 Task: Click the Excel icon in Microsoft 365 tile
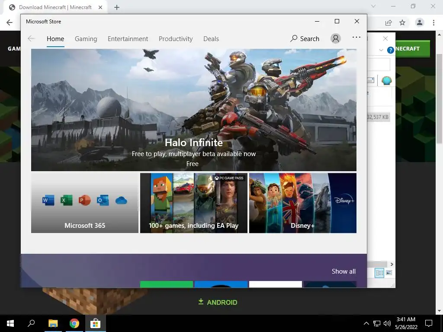click(66, 201)
